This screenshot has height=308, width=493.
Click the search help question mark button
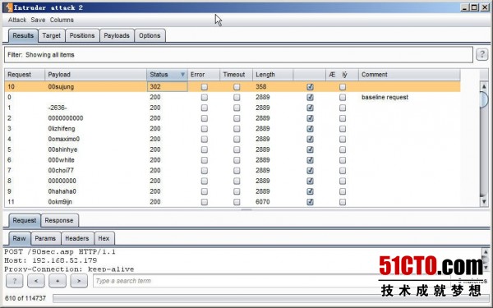(x=14, y=281)
